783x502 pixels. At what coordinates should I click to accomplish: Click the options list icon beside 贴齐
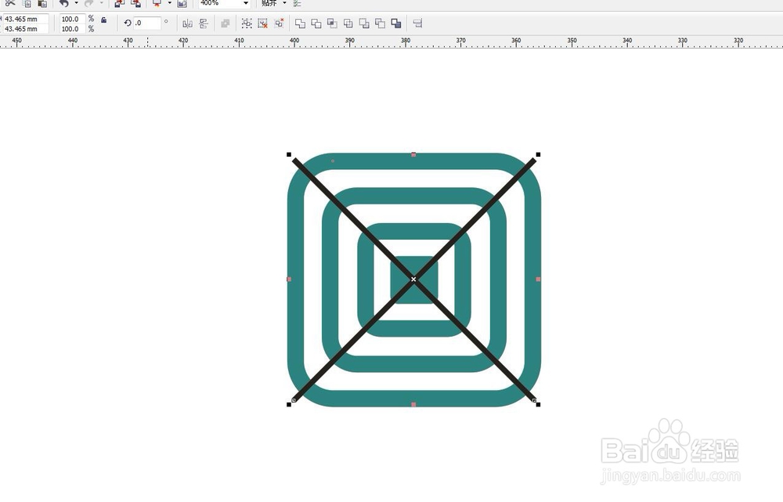click(x=297, y=3)
